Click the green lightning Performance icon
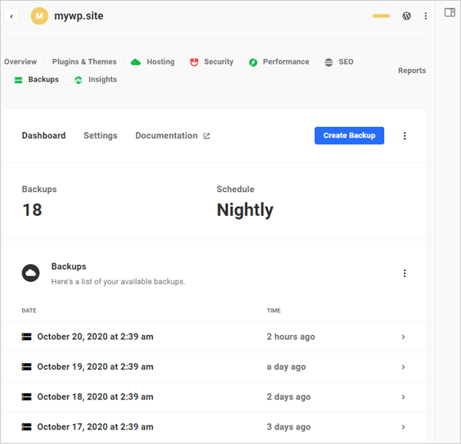This screenshot has width=461, height=444. point(253,62)
